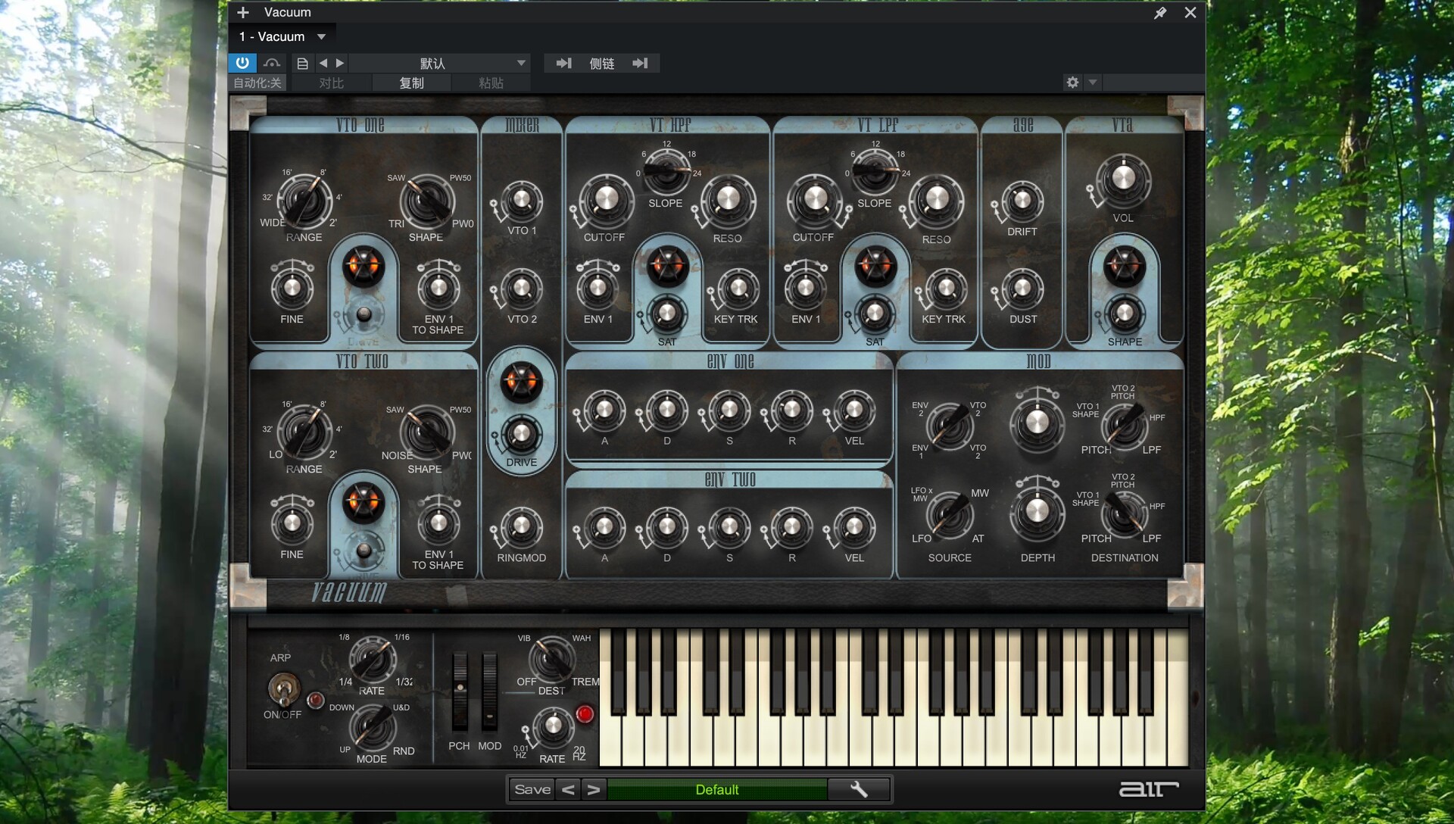Expand the arrow next to the gear icon
This screenshot has width=1454, height=824.
[x=1093, y=82]
